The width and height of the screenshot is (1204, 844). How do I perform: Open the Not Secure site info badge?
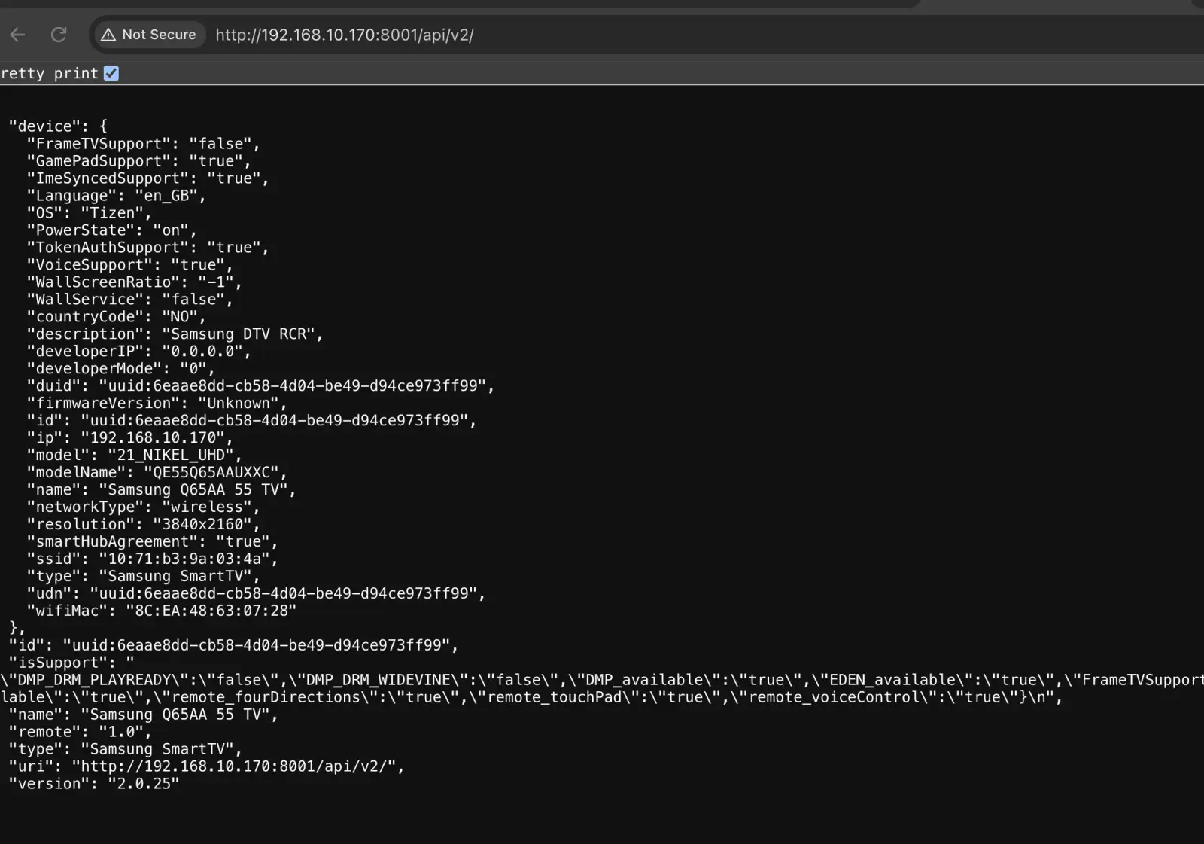(149, 35)
